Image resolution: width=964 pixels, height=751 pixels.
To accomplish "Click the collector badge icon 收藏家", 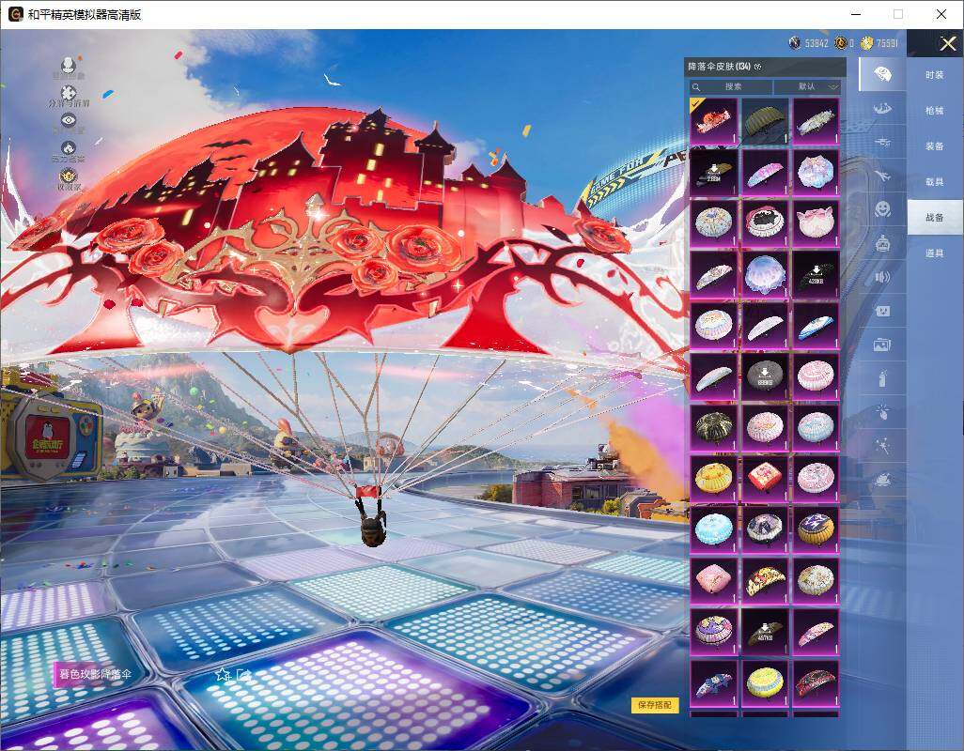I will click(x=69, y=178).
